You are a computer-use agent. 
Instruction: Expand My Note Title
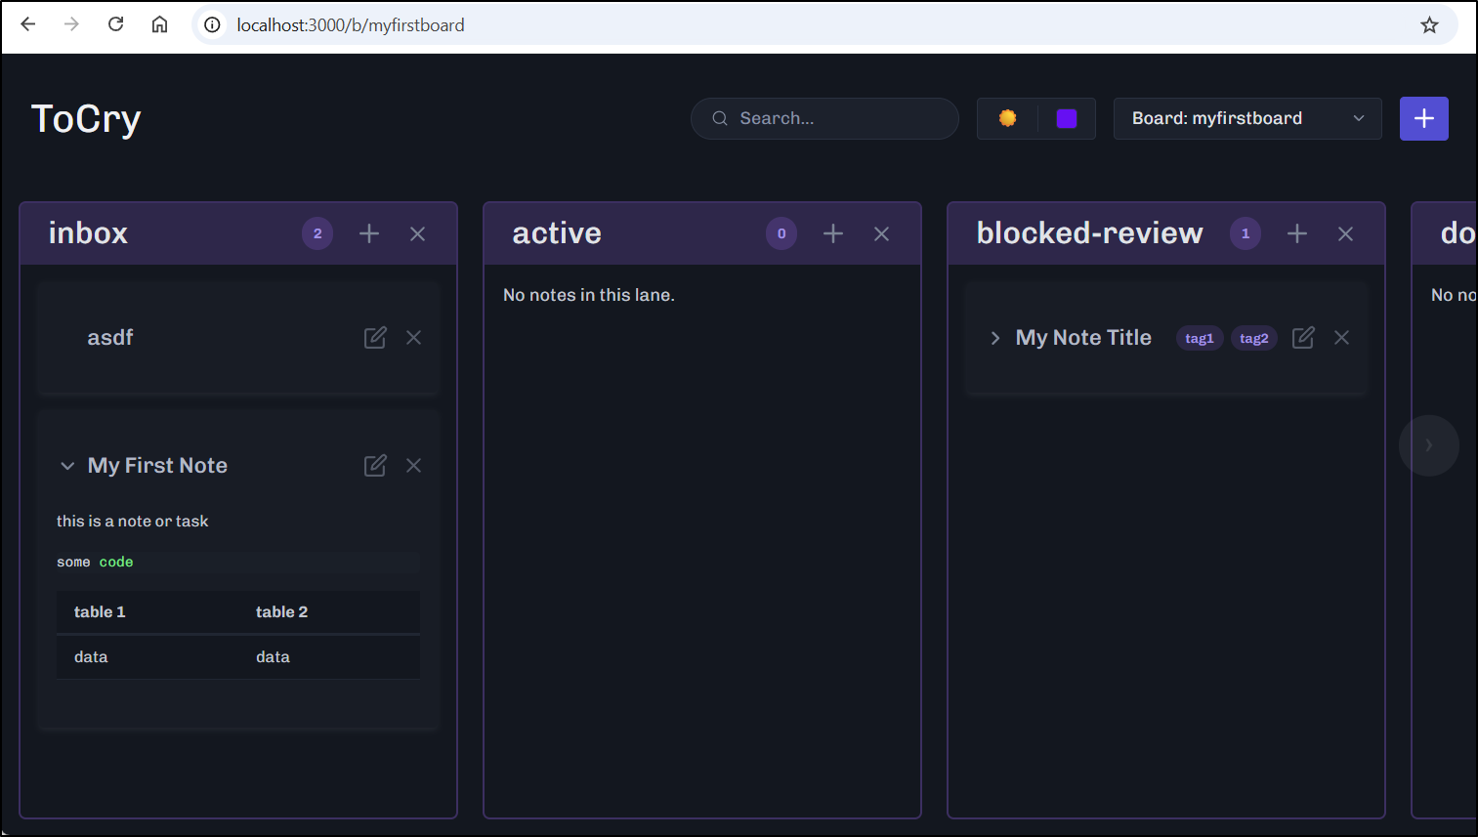pos(995,338)
